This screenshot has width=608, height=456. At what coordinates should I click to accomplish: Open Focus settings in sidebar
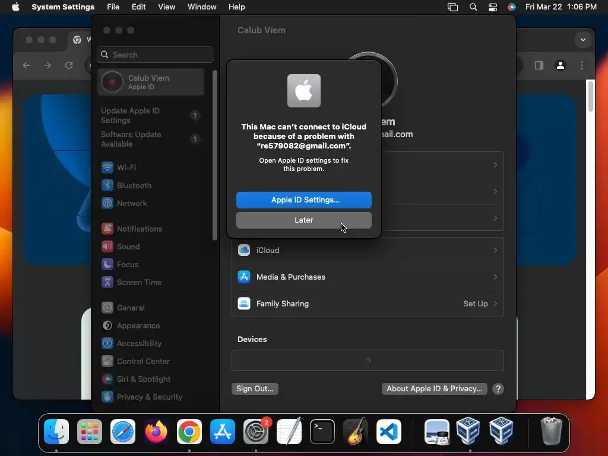click(x=151, y=264)
